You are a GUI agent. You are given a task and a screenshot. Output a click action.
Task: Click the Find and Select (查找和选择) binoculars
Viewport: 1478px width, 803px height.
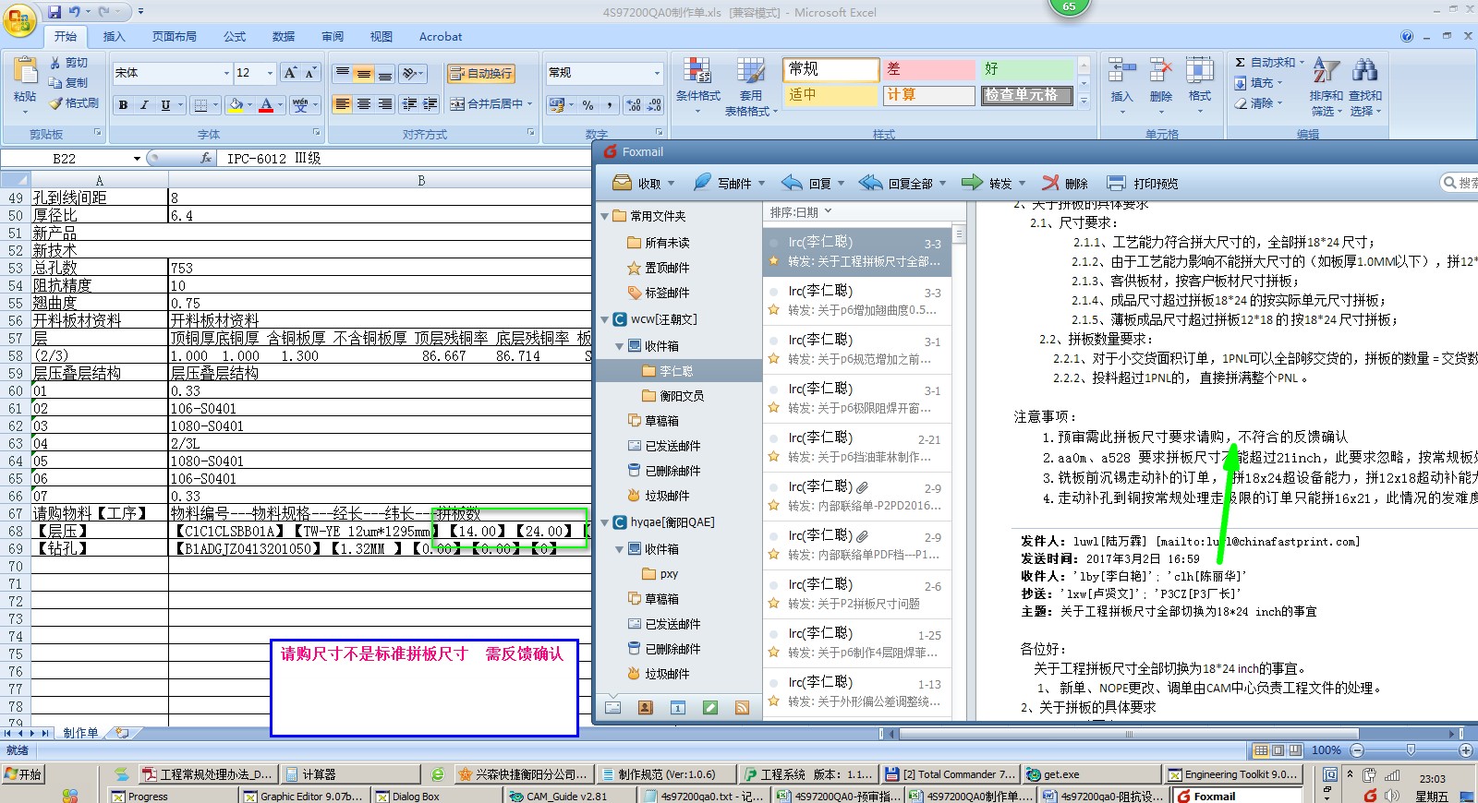(1364, 71)
